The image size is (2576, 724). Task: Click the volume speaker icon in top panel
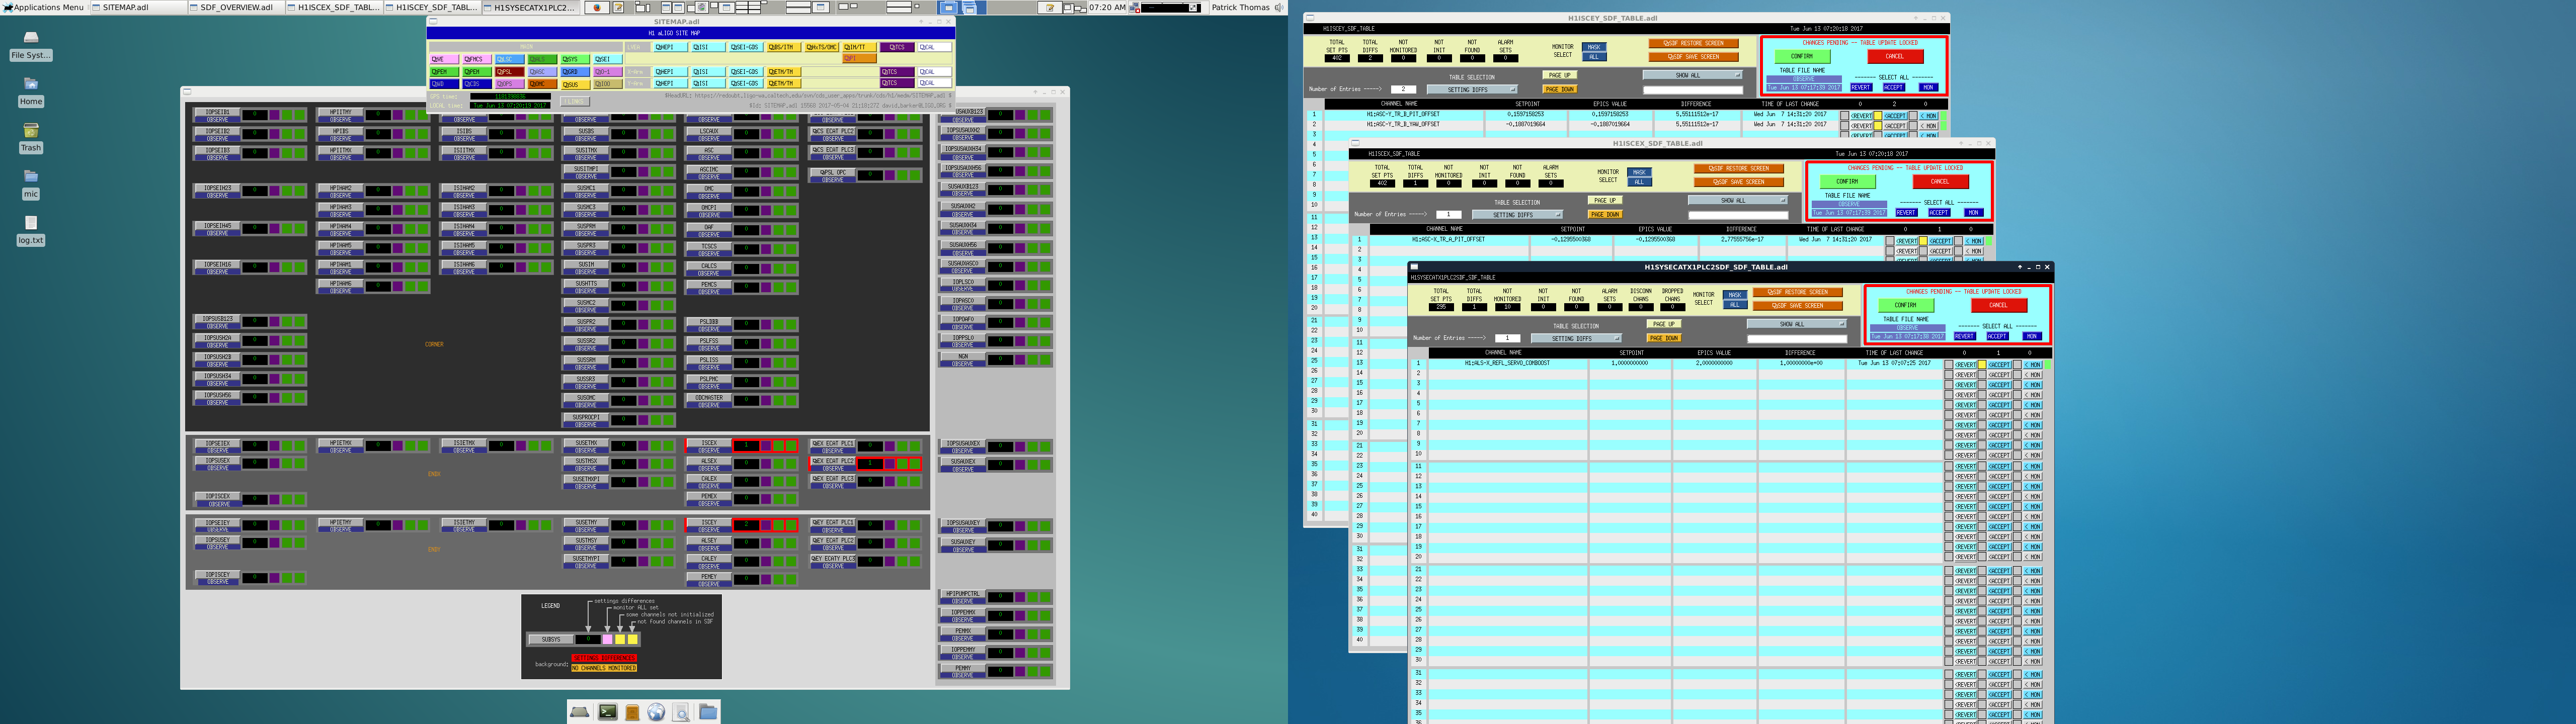pos(1279,7)
